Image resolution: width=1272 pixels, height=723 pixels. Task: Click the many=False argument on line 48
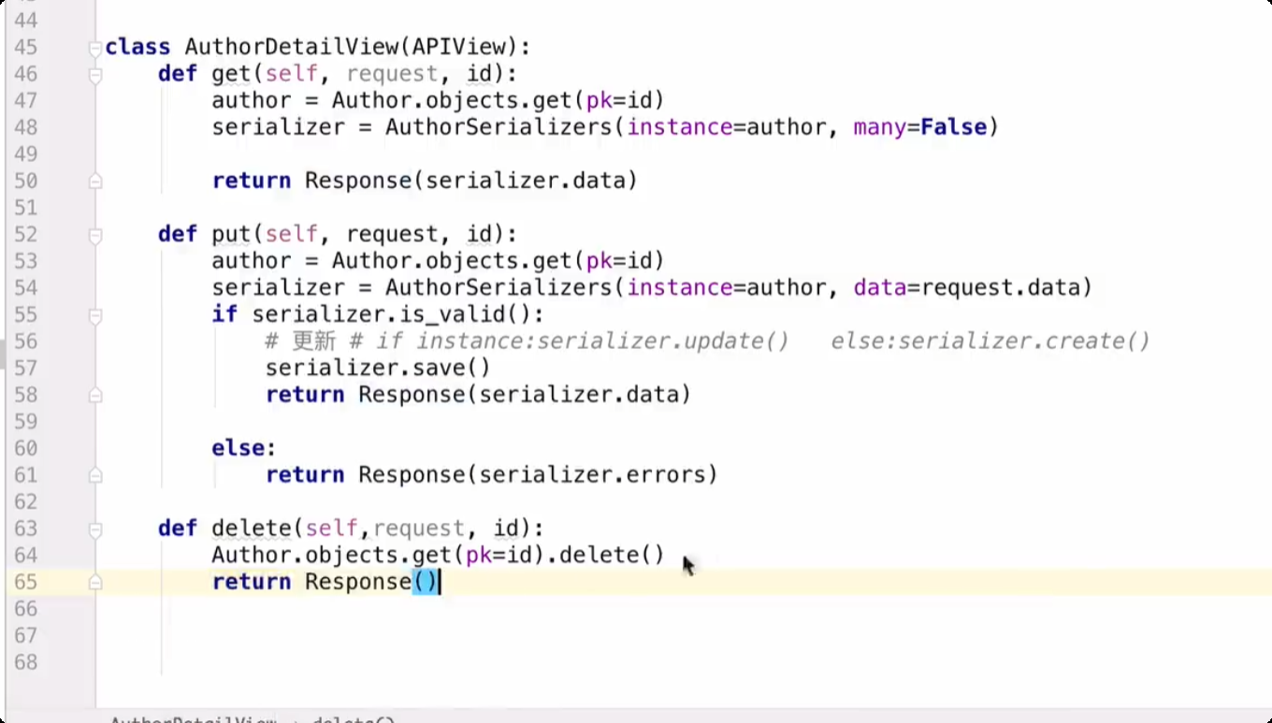(x=920, y=127)
